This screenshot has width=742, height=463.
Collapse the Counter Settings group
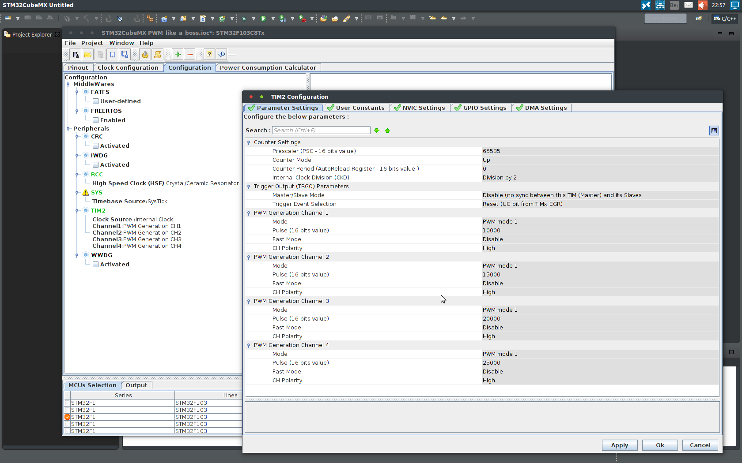click(249, 142)
